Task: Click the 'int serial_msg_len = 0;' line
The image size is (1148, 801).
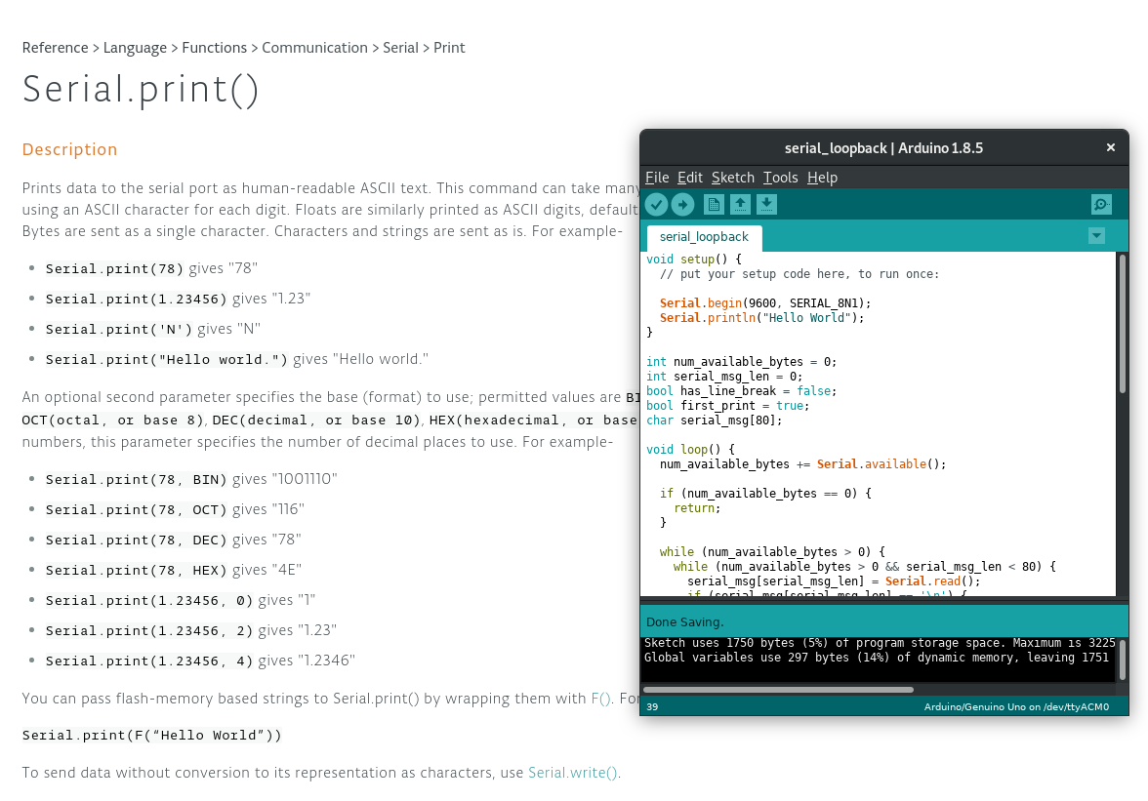Action: (x=724, y=376)
